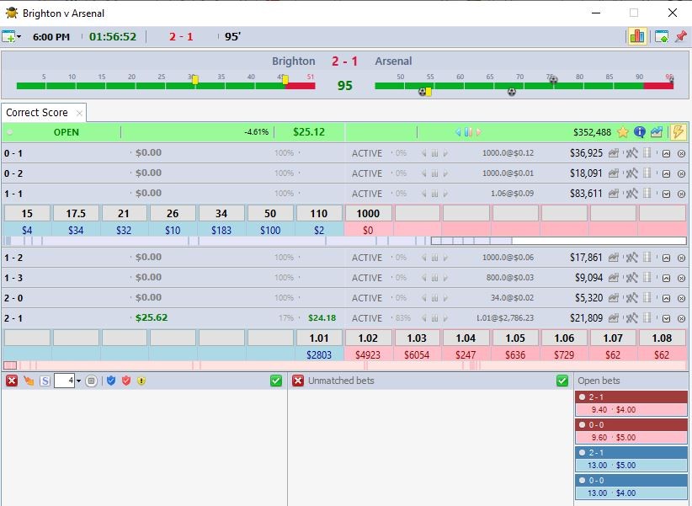
Task: Click the 1000 lay price for 1 - 1
Action: (368, 214)
